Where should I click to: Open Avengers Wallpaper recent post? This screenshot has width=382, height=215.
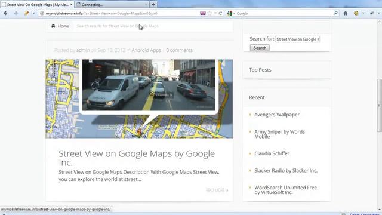[277, 115]
